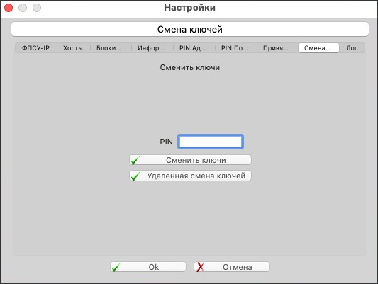
Task: Select the Блоки... tab
Action: pos(109,48)
